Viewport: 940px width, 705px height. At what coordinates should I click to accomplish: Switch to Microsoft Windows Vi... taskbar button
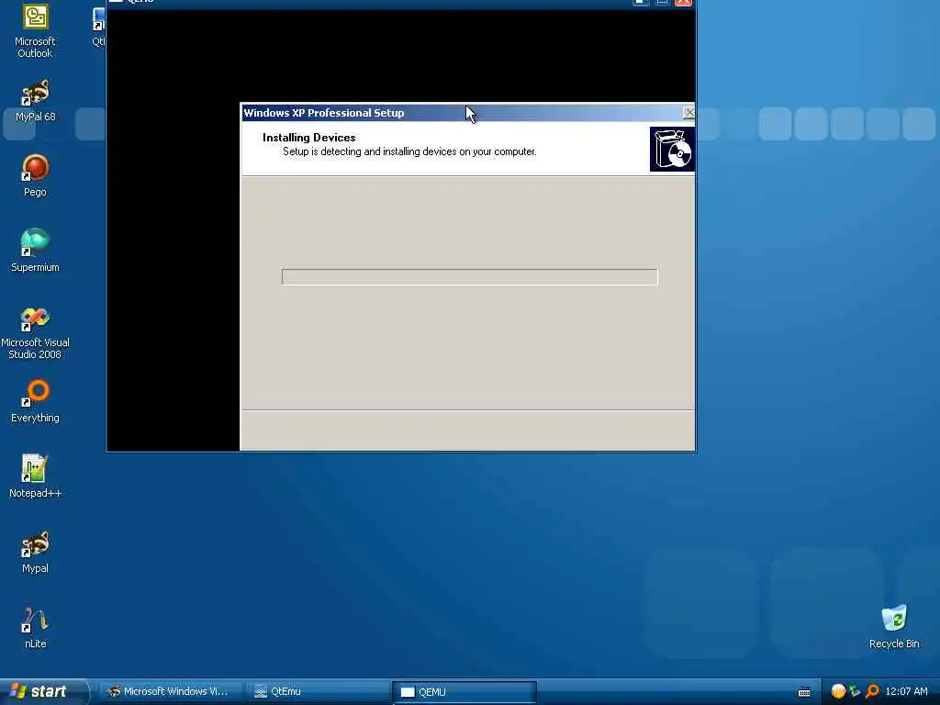(x=171, y=691)
